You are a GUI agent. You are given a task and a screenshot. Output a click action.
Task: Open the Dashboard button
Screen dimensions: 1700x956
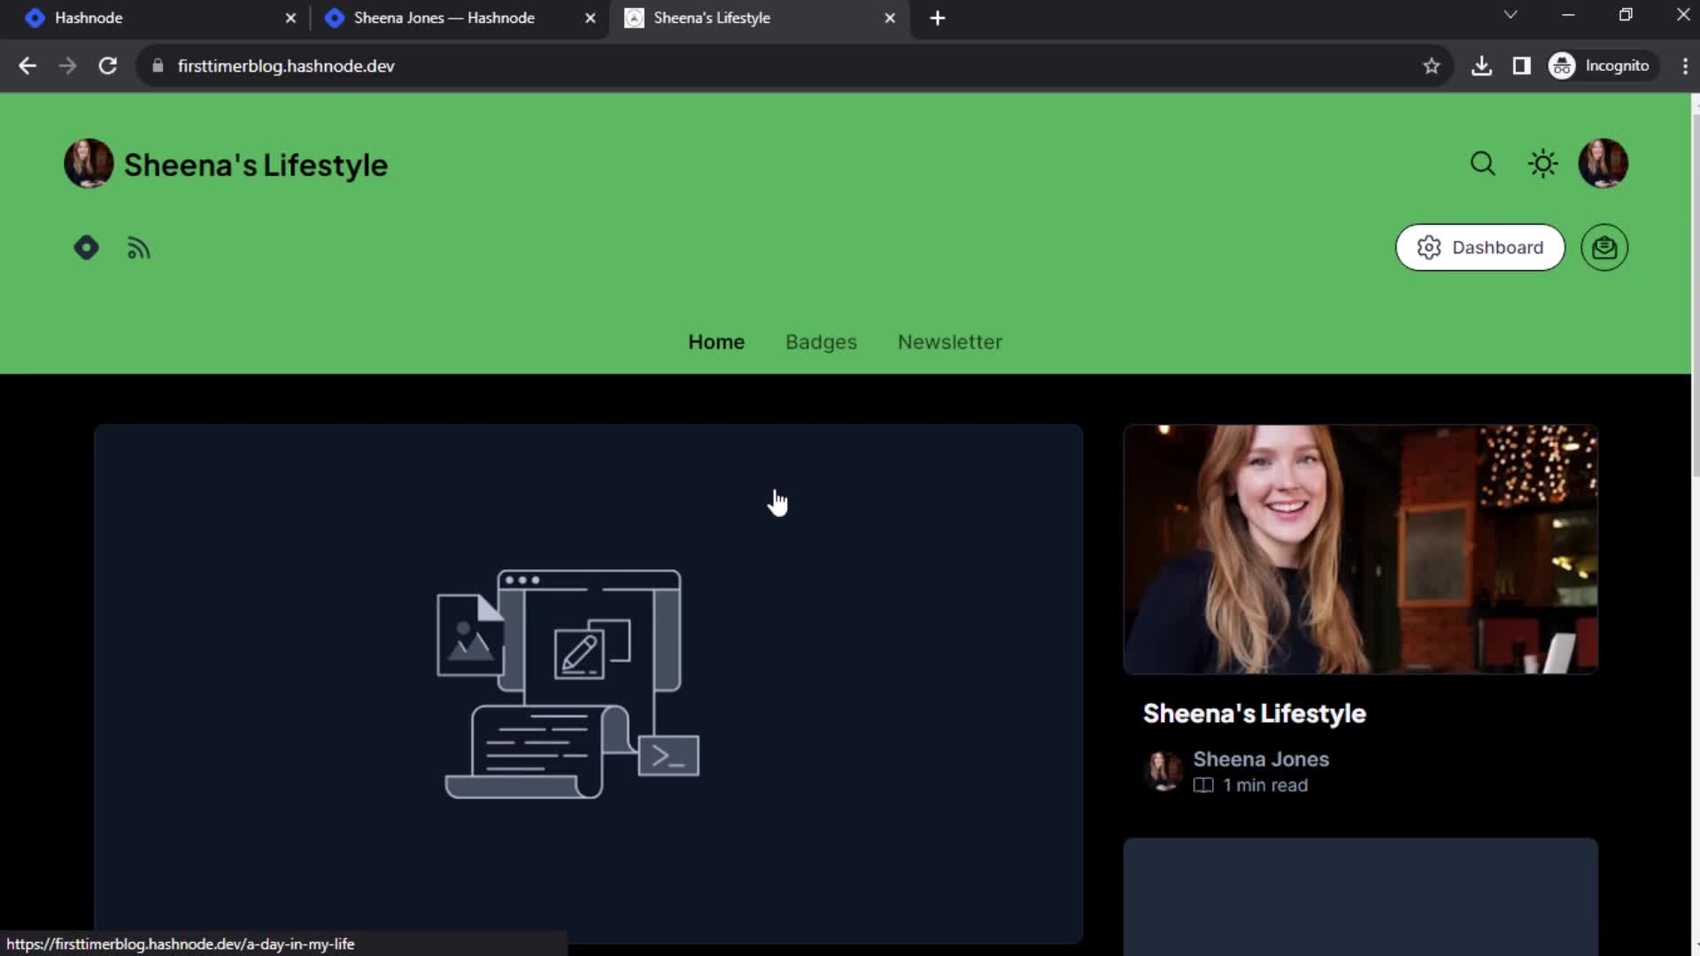coord(1480,248)
